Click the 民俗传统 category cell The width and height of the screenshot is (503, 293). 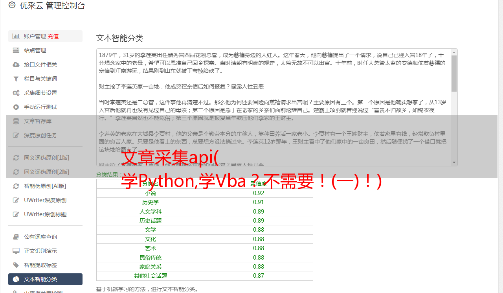(x=151, y=258)
